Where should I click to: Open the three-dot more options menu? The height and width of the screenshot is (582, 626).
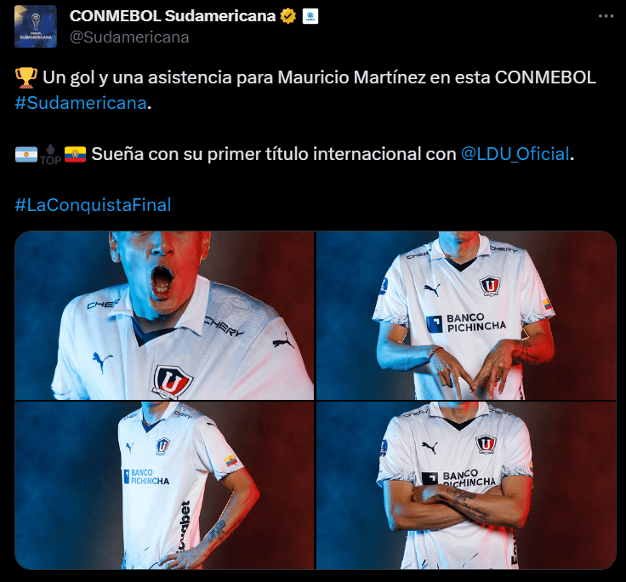point(606,16)
